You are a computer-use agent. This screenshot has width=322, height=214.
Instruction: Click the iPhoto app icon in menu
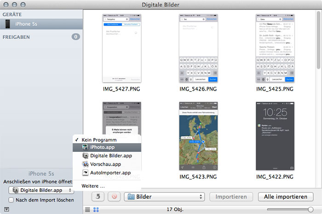(85, 147)
